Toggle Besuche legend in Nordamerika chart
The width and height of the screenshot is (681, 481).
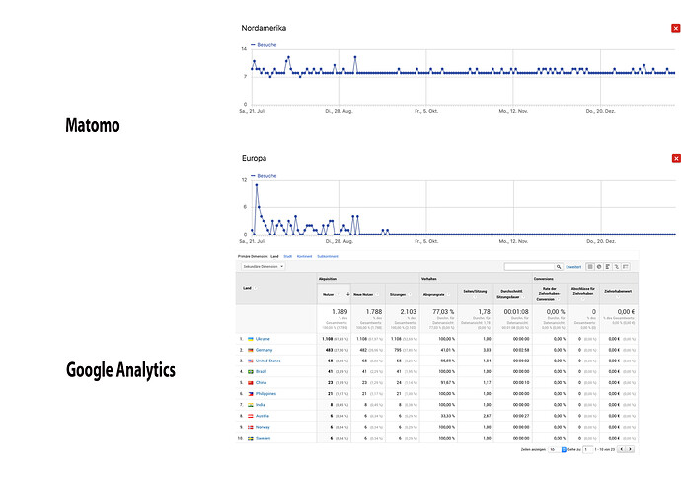(x=264, y=45)
